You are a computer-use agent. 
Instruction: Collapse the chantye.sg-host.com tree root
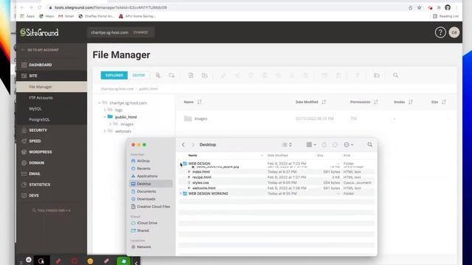tap(100, 103)
